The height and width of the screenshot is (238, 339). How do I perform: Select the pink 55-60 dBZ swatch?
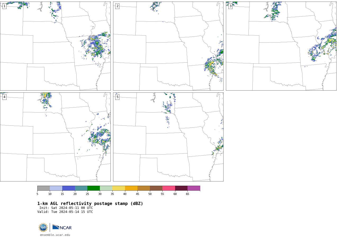click(169, 188)
